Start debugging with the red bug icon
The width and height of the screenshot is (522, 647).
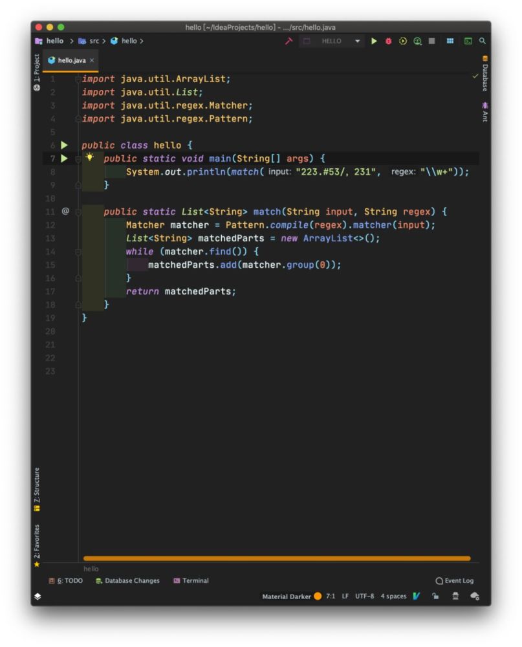click(388, 41)
